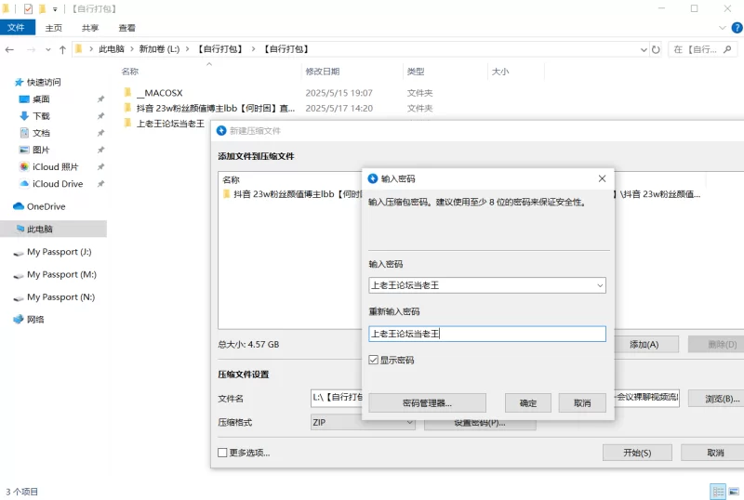Open the 文件 menu tab
Viewport: 744px width, 500px height.
[16, 28]
